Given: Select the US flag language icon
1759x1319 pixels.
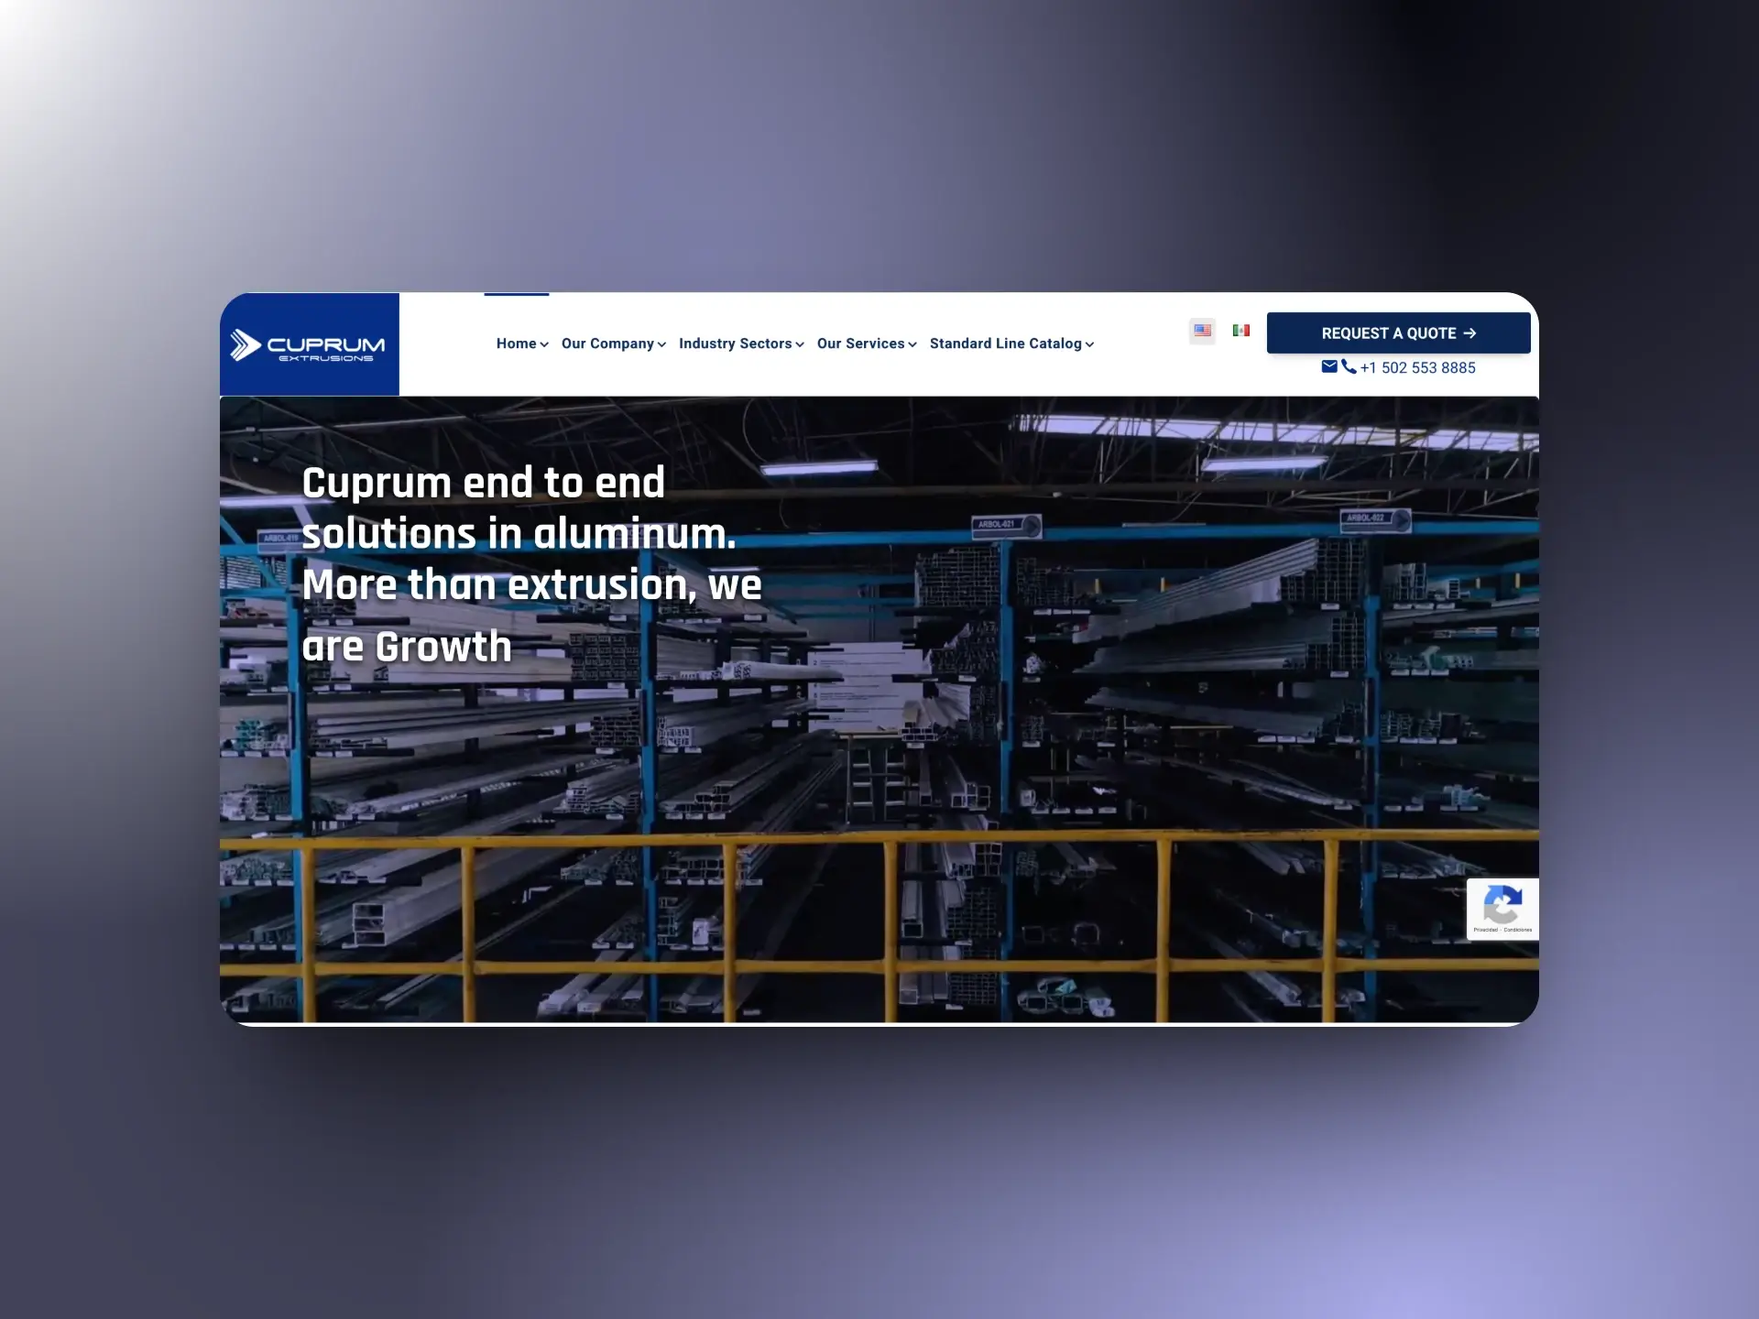Looking at the screenshot, I should [1202, 331].
